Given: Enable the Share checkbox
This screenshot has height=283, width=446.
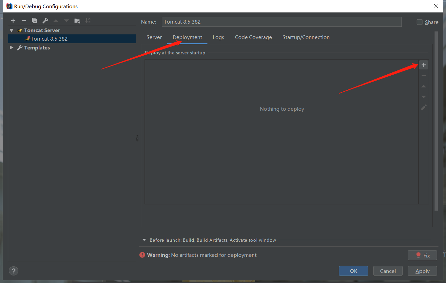Looking at the screenshot, I should [419, 22].
